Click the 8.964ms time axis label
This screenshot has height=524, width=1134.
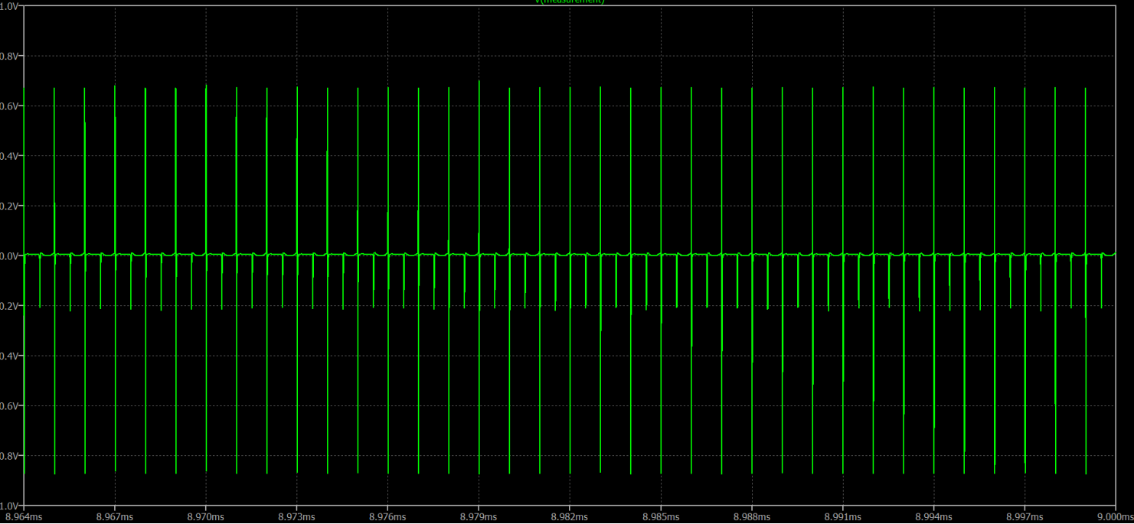pos(25,517)
